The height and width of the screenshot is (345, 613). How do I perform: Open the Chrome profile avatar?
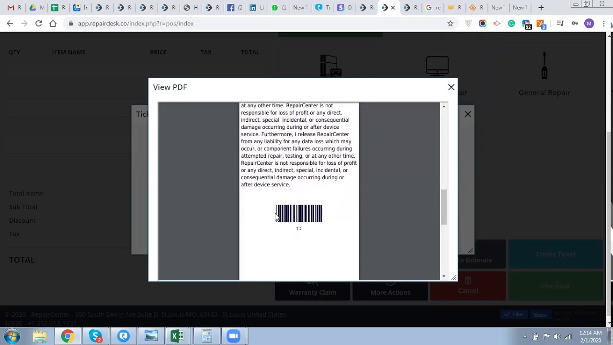(589, 23)
